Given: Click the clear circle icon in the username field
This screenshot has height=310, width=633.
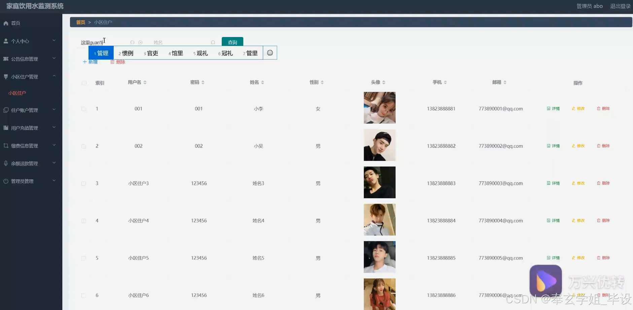Looking at the screenshot, I should pyautogui.click(x=140, y=42).
